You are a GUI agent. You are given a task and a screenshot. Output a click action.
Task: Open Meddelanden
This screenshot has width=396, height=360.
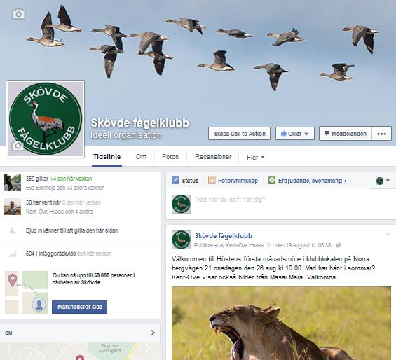pos(346,134)
